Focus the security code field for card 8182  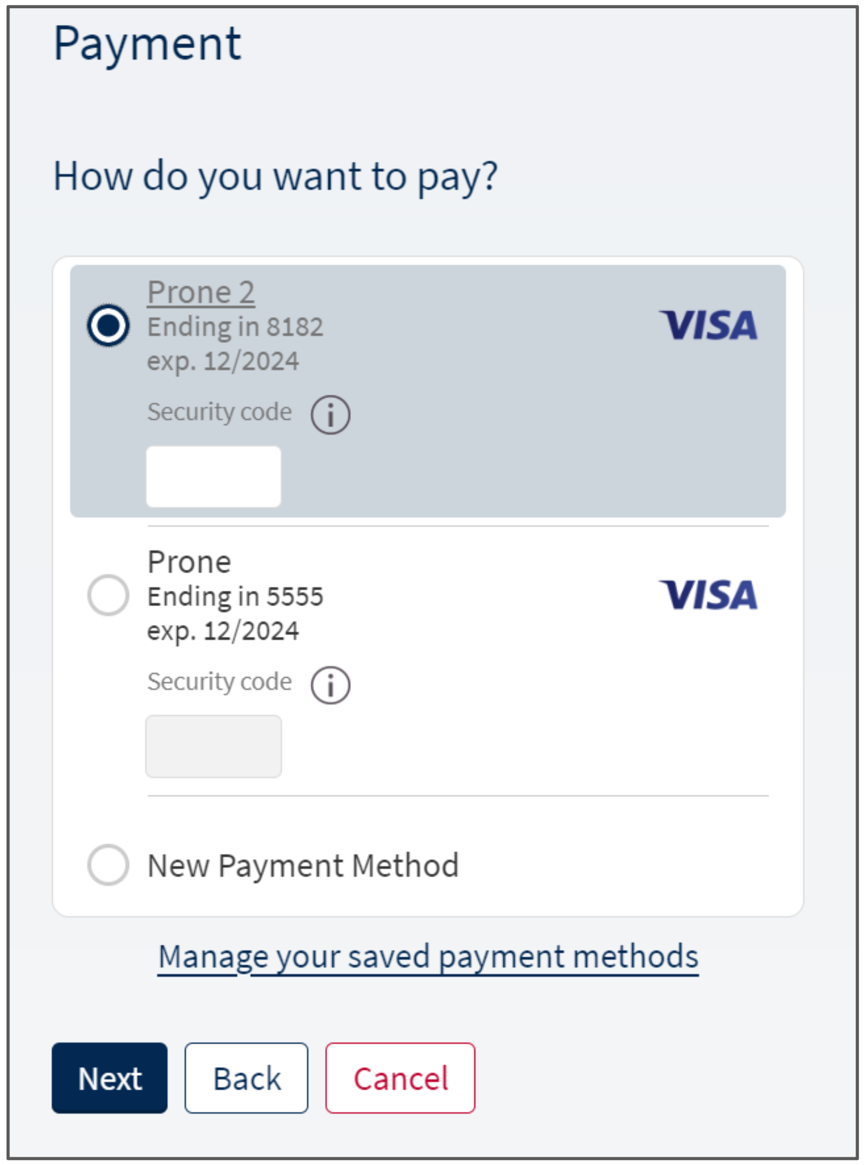(213, 477)
